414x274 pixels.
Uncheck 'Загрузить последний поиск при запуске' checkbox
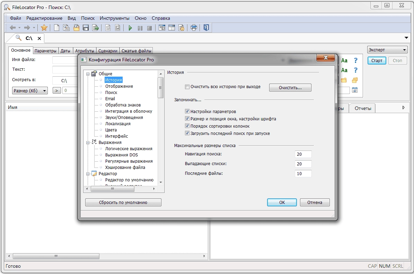(x=187, y=133)
